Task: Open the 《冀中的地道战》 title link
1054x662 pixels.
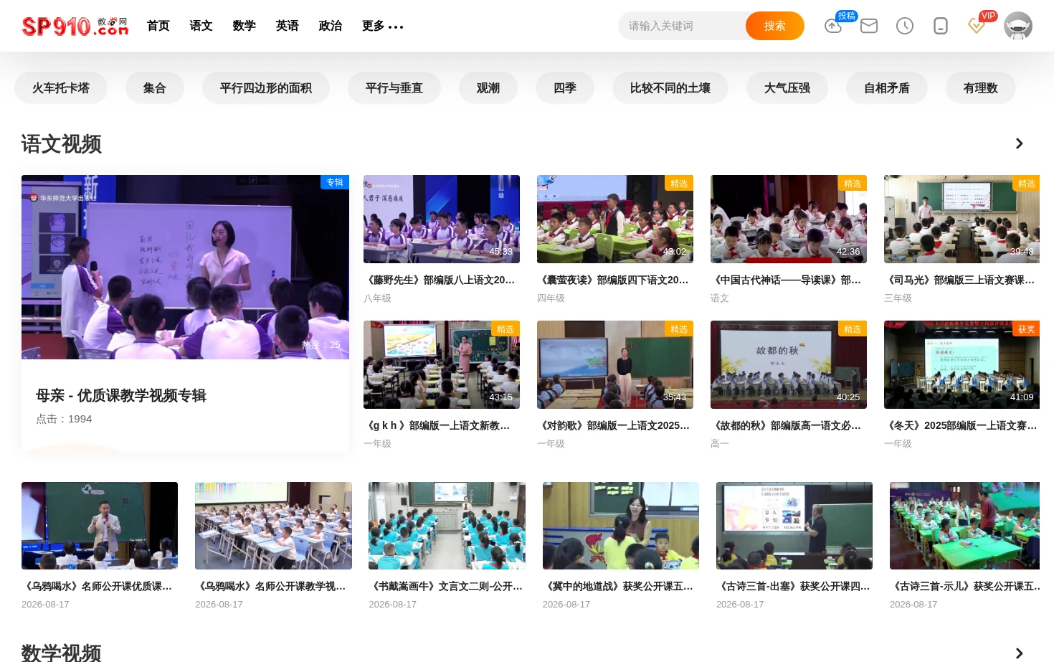Action: click(619, 586)
